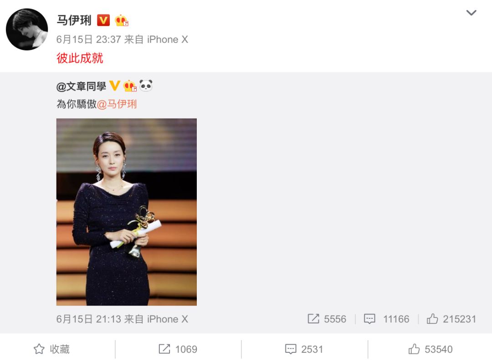Click 马伊琍's profile avatar
492x362 pixels.
tap(27, 29)
